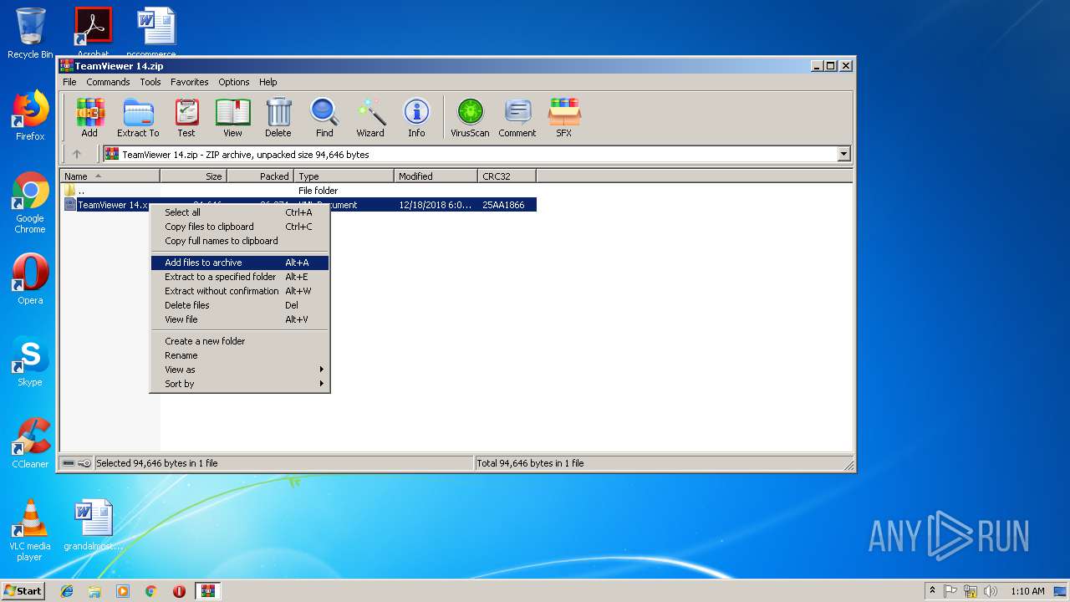Open the Help menu
The height and width of the screenshot is (602, 1070).
[x=267, y=82]
